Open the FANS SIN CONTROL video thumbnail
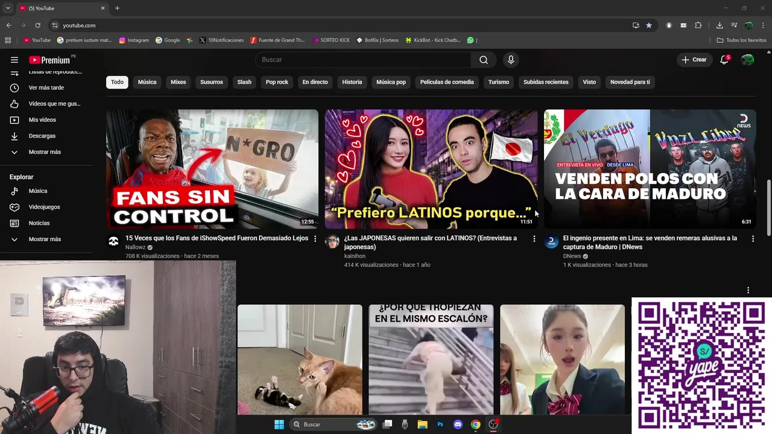The height and width of the screenshot is (434, 772). (212, 169)
